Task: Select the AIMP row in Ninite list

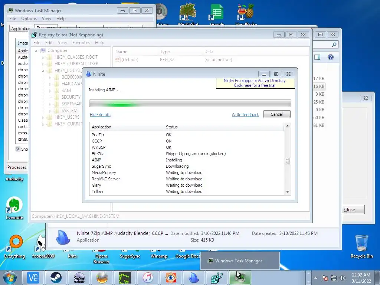Action: click(x=187, y=160)
